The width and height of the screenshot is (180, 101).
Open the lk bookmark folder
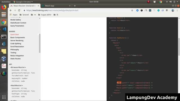pyautogui.click(x=56, y=15)
